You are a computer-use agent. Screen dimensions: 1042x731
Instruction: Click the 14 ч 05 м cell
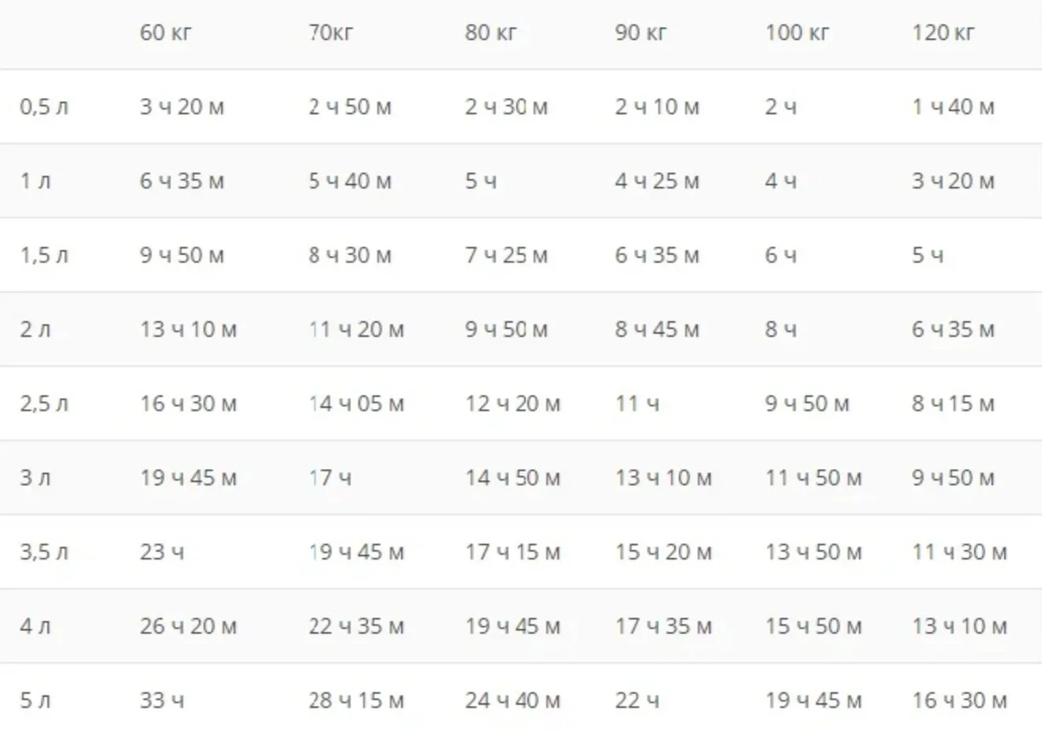[x=356, y=403]
